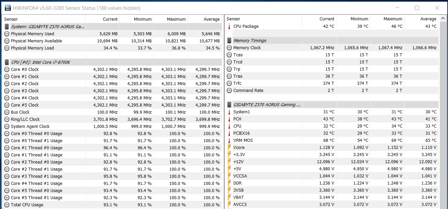Viewport: 448px width, 209px height.
Task: Click the left panel Maximum column header
Action: (171, 19)
